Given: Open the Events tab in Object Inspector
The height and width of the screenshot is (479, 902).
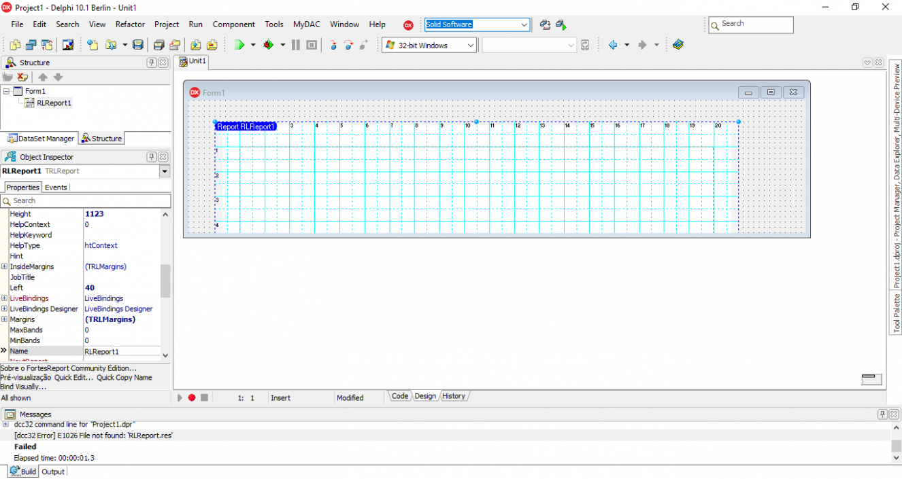Looking at the screenshot, I should [56, 188].
